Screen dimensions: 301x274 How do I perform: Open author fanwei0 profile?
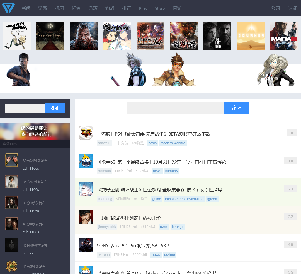(104, 143)
